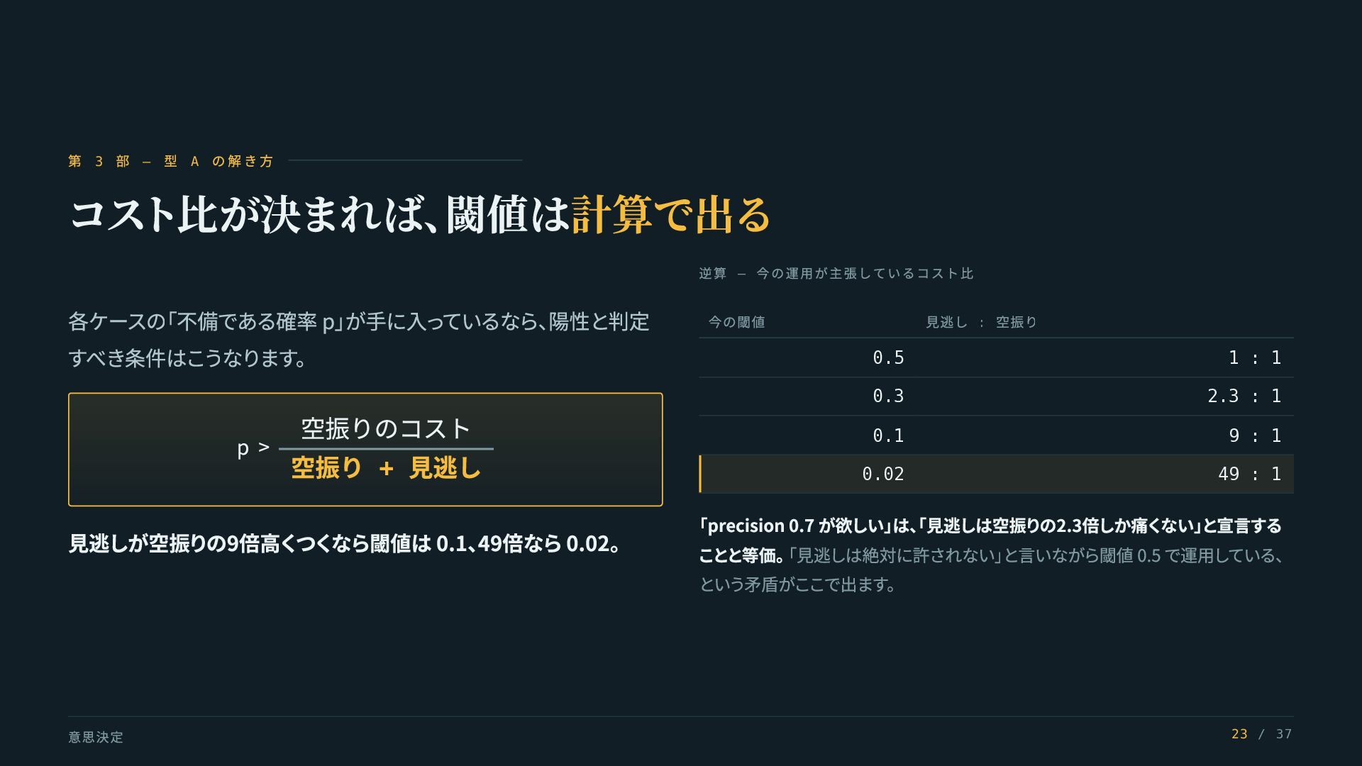Click the column header 見逃し : 空振り
This screenshot has height=766, width=1362.
[x=981, y=322]
